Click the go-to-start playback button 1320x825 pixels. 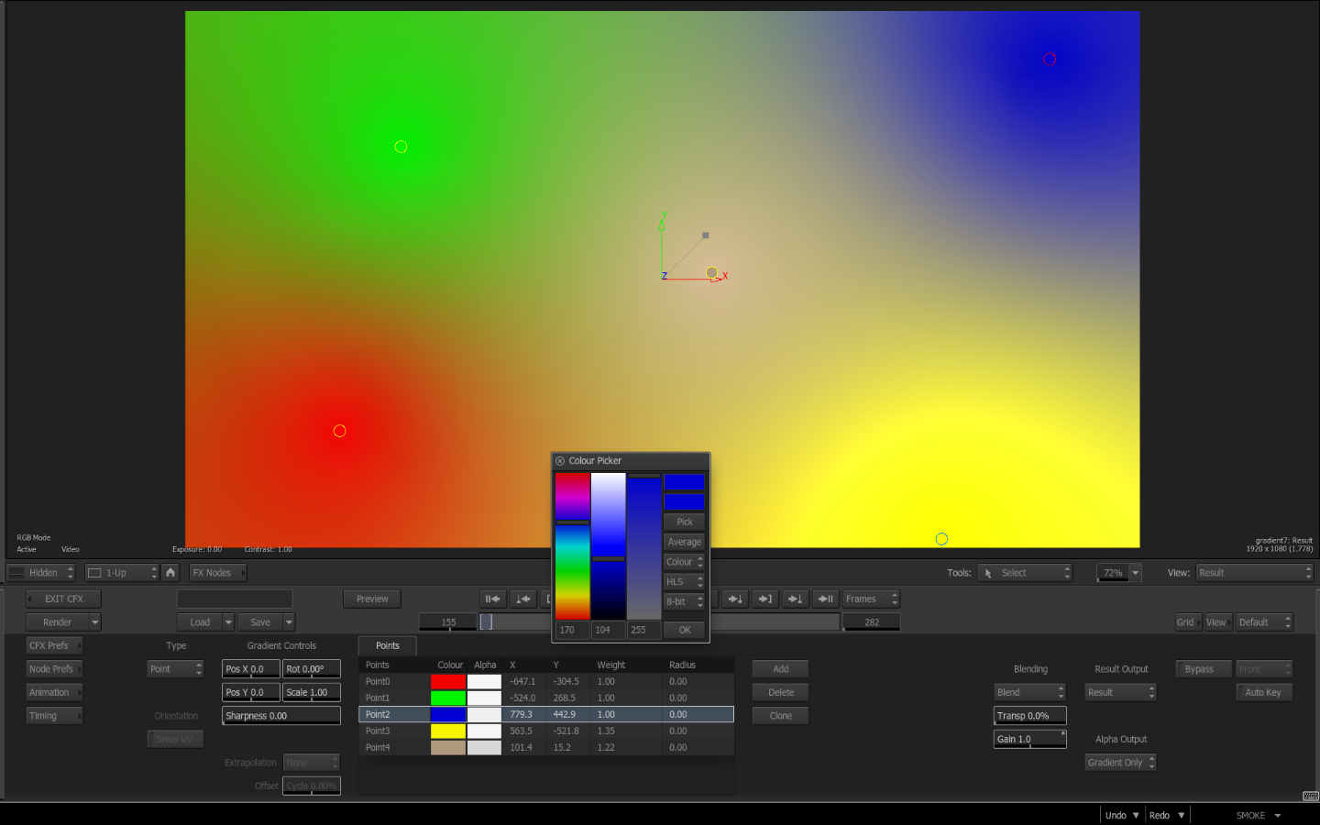pos(493,599)
